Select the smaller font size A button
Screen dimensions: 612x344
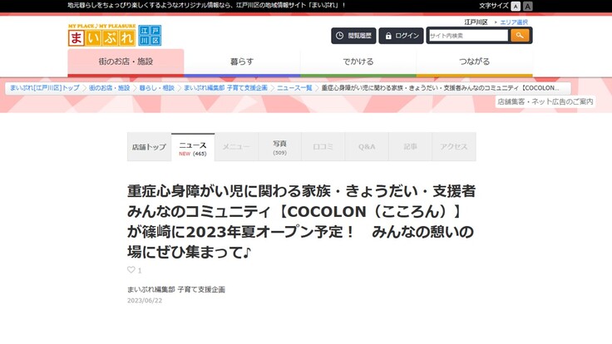pyautogui.click(x=516, y=6)
